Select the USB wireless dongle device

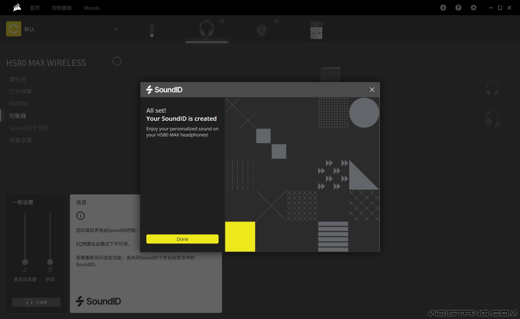[x=152, y=30]
